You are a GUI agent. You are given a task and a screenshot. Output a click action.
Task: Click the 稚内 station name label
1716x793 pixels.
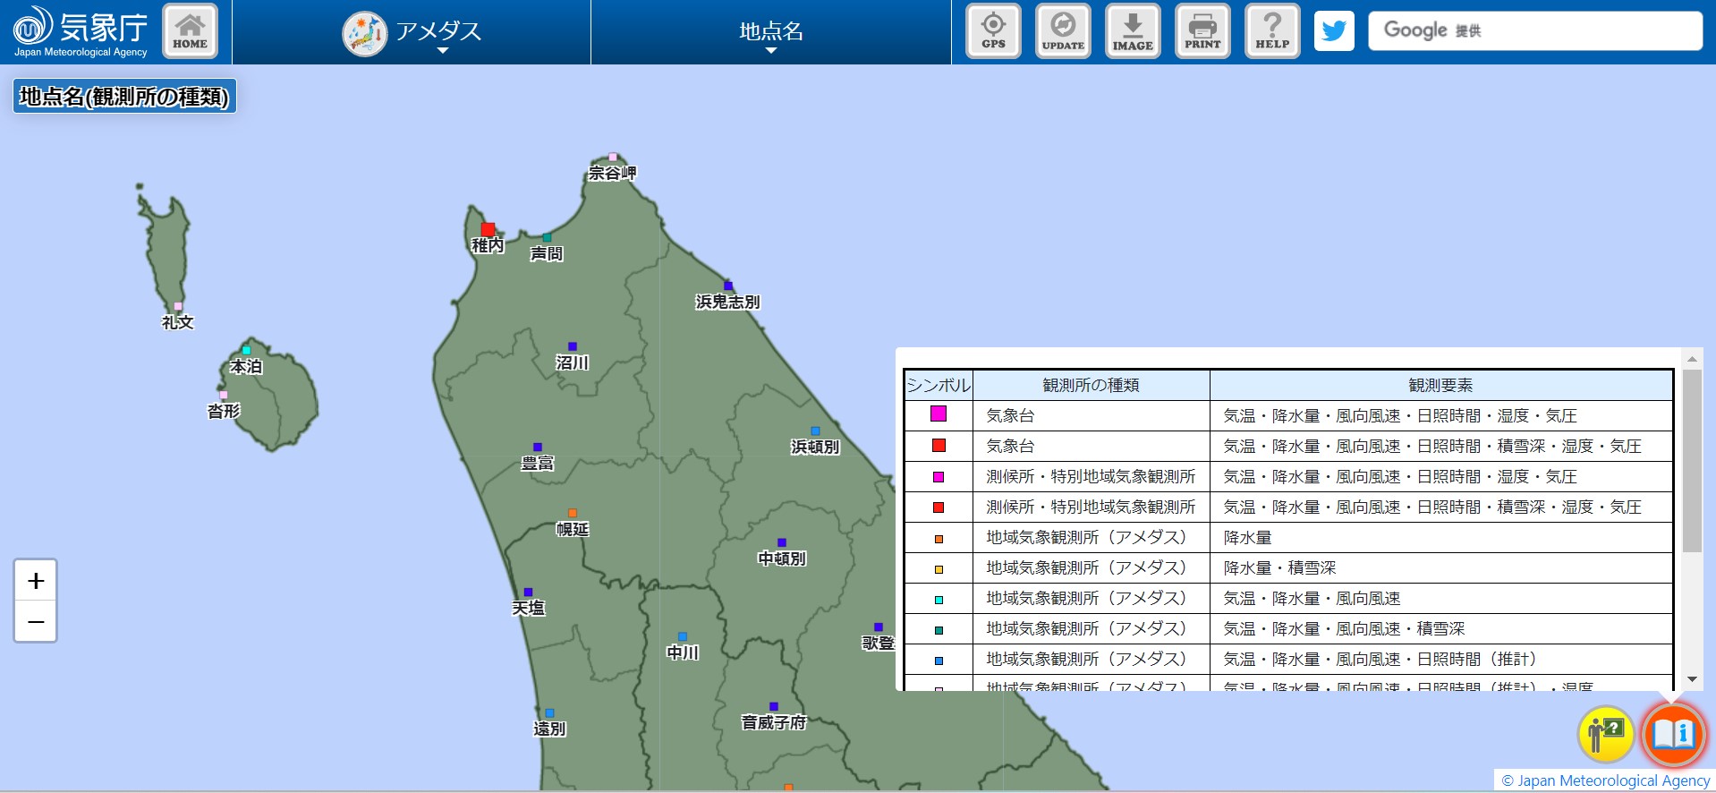(x=488, y=245)
